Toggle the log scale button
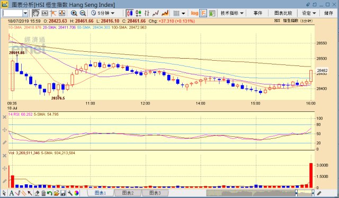Screen dimensions: 339x198 coord(194,13)
